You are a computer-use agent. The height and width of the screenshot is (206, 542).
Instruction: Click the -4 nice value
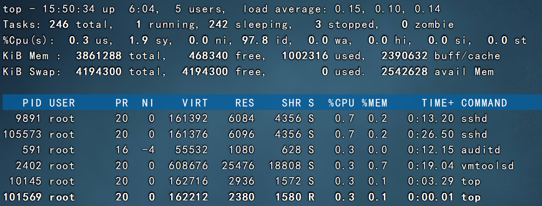point(148,150)
